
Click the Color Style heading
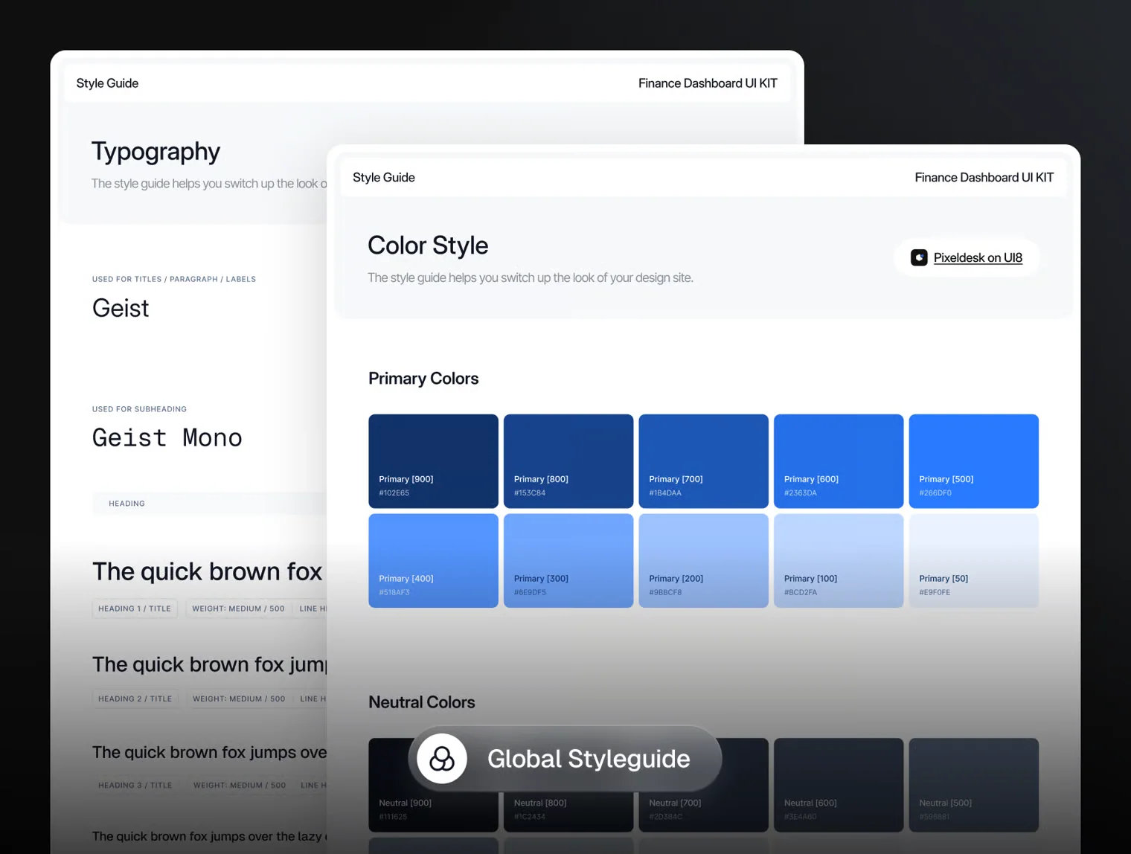click(x=428, y=245)
